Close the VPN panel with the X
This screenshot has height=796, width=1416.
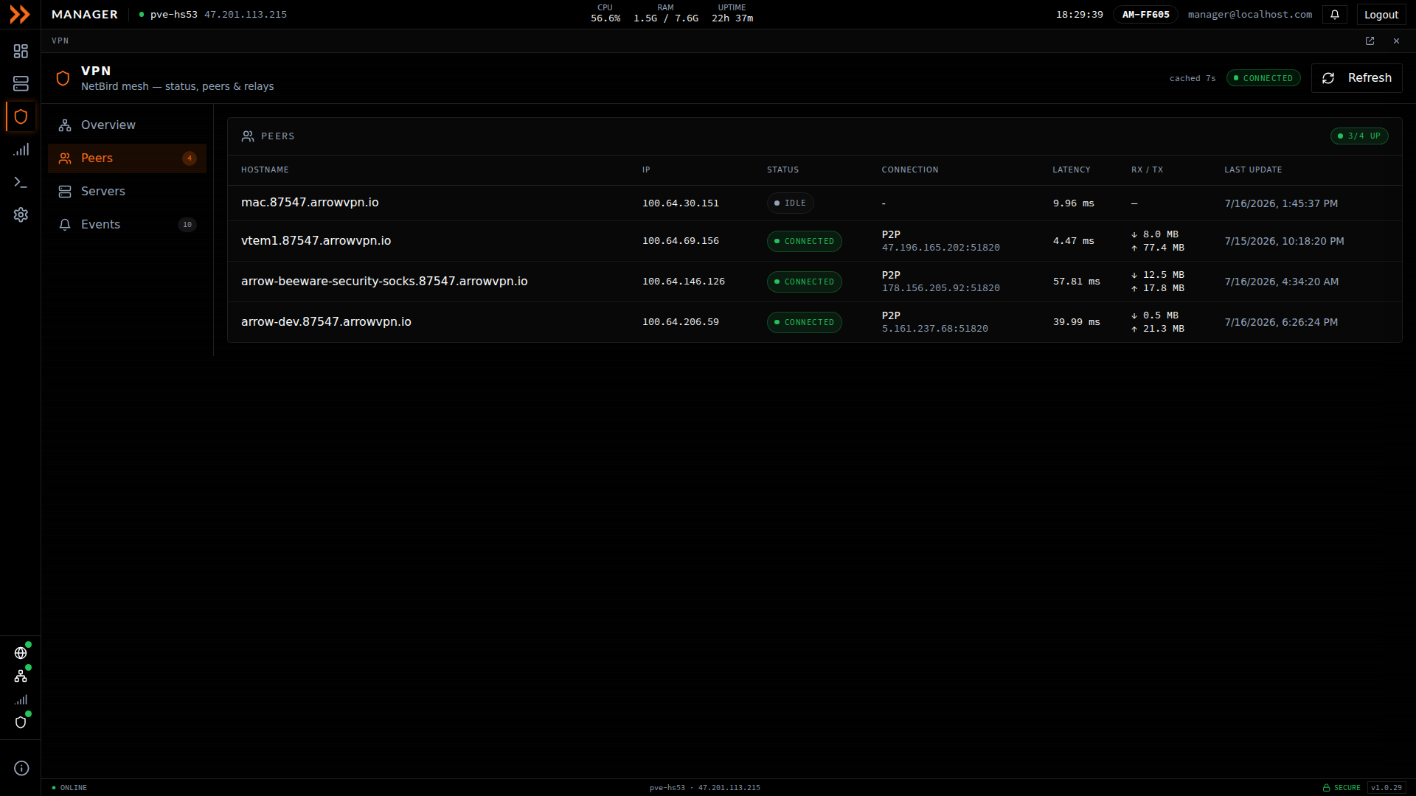[x=1396, y=41]
